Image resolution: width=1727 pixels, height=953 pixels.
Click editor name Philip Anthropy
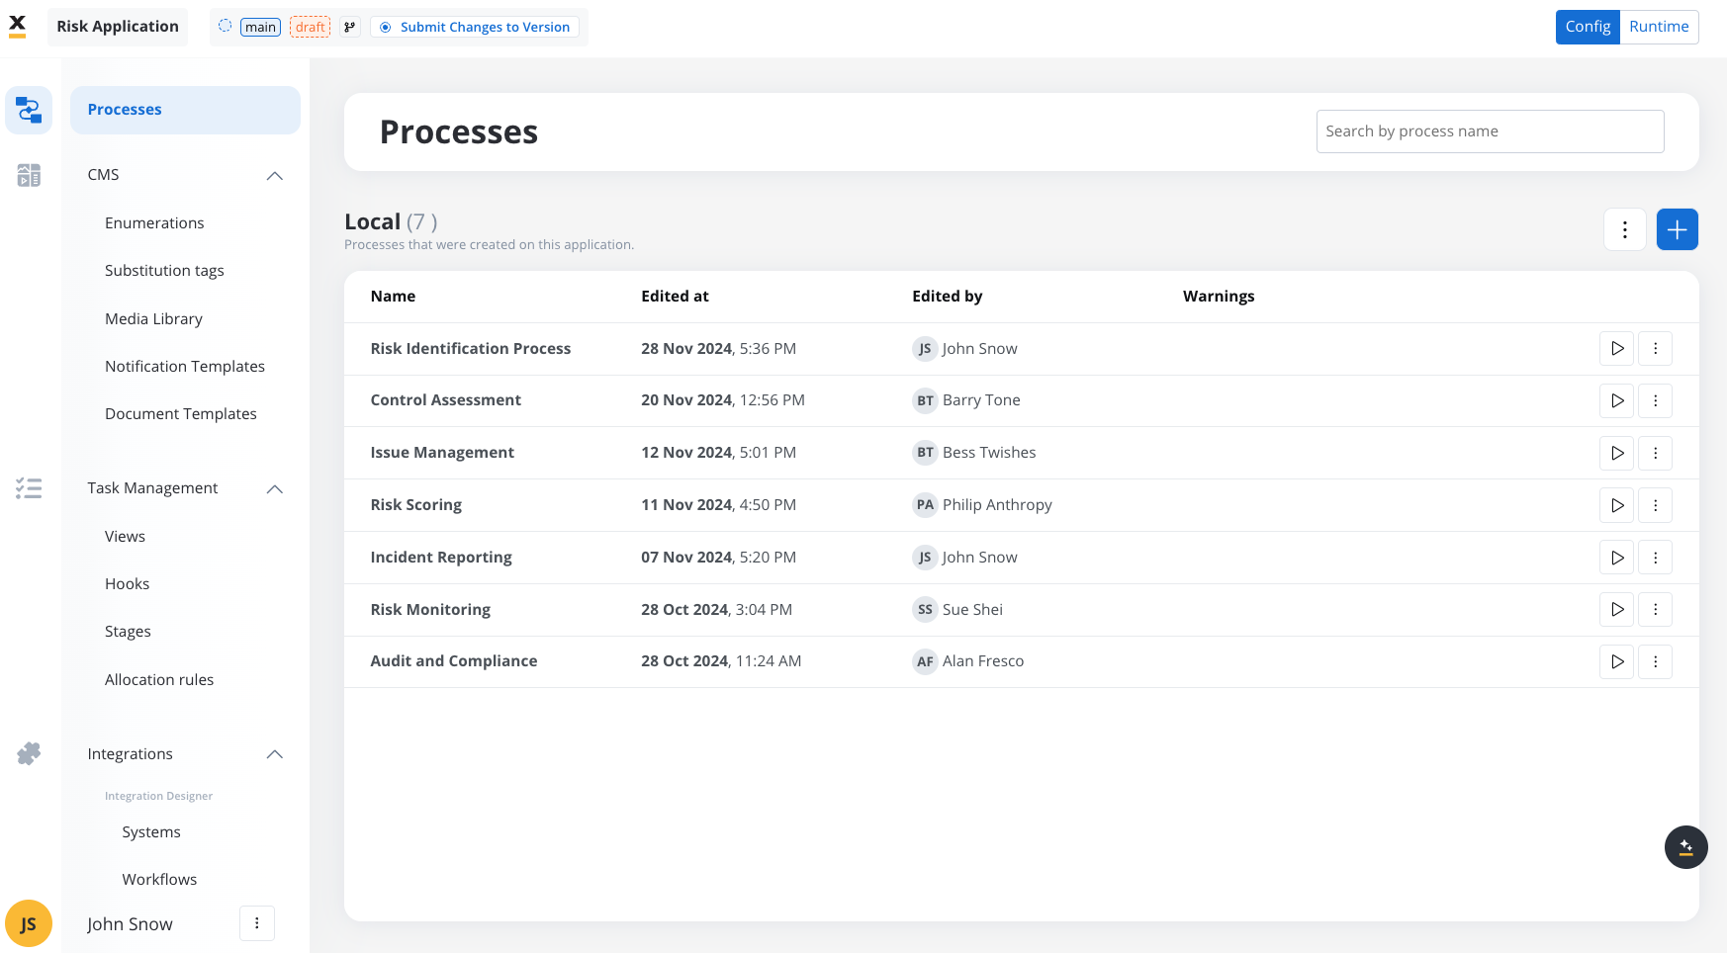(x=997, y=505)
